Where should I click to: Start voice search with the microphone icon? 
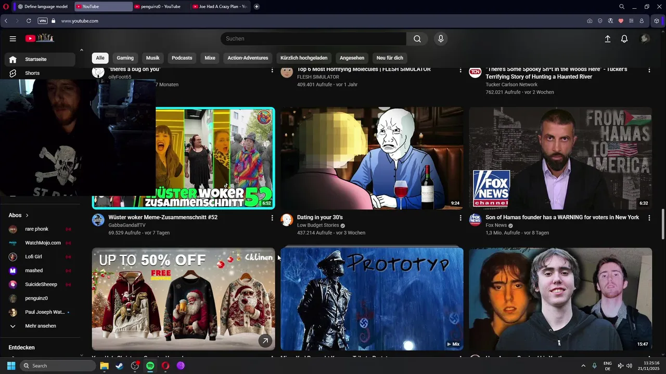(x=441, y=38)
